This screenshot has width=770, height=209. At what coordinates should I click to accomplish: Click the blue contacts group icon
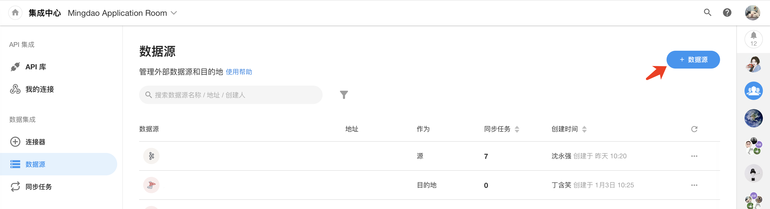[753, 90]
